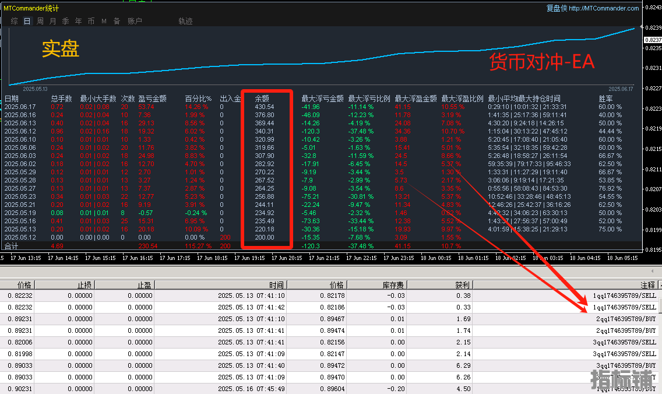Click the 盈亏金额 column header
This screenshot has height=394, width=662.
153,98
